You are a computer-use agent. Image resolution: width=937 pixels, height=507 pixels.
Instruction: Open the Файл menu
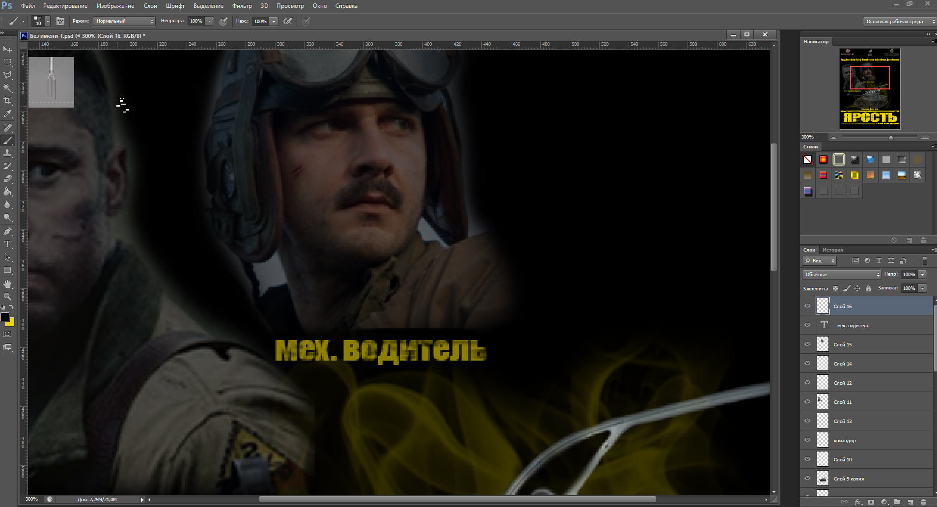click(x=28, y=6)
